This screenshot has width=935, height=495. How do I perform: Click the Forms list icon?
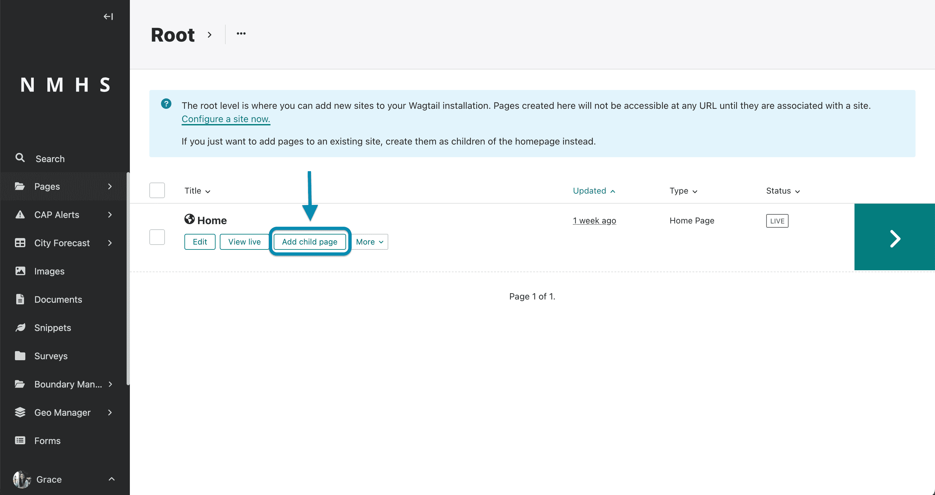[x=20, y=440]
